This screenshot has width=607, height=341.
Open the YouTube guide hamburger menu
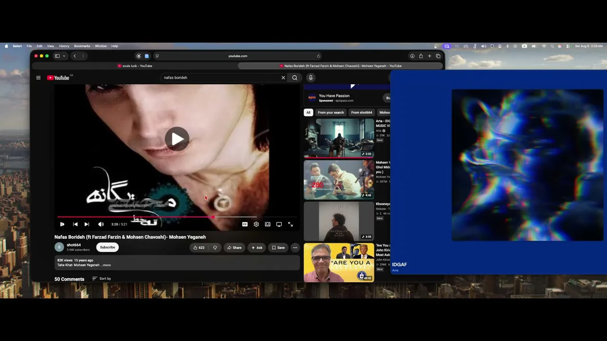tap(38, 78)
